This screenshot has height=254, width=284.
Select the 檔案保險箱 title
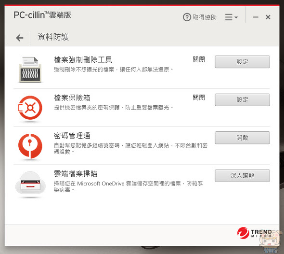tap(72, 98)
